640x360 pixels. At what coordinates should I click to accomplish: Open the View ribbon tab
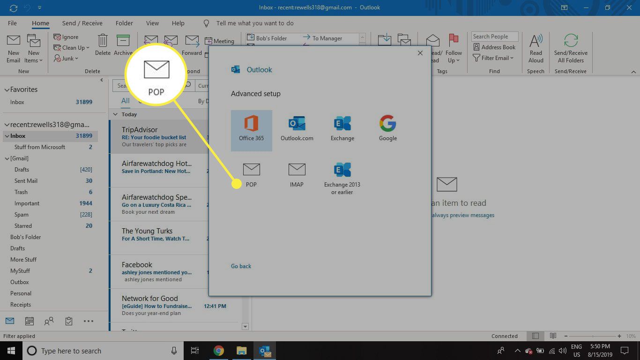(152, 23)
